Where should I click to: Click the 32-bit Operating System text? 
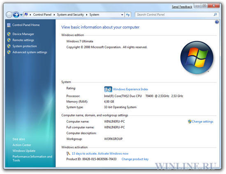120,107
